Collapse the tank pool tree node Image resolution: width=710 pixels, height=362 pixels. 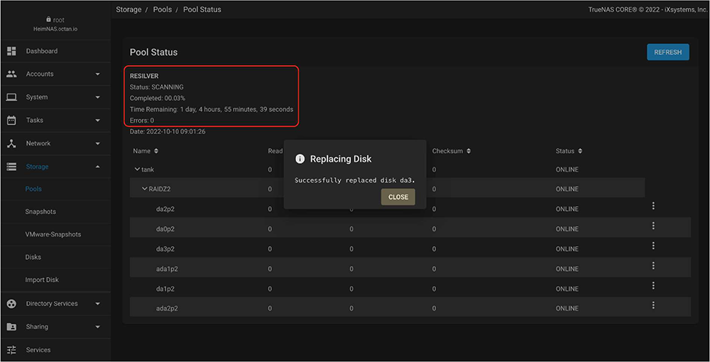click(137, 170)
